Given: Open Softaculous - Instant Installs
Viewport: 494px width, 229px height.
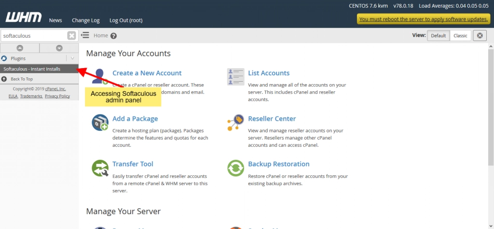Looking at the screenshot, I should [x=39, y=69].
